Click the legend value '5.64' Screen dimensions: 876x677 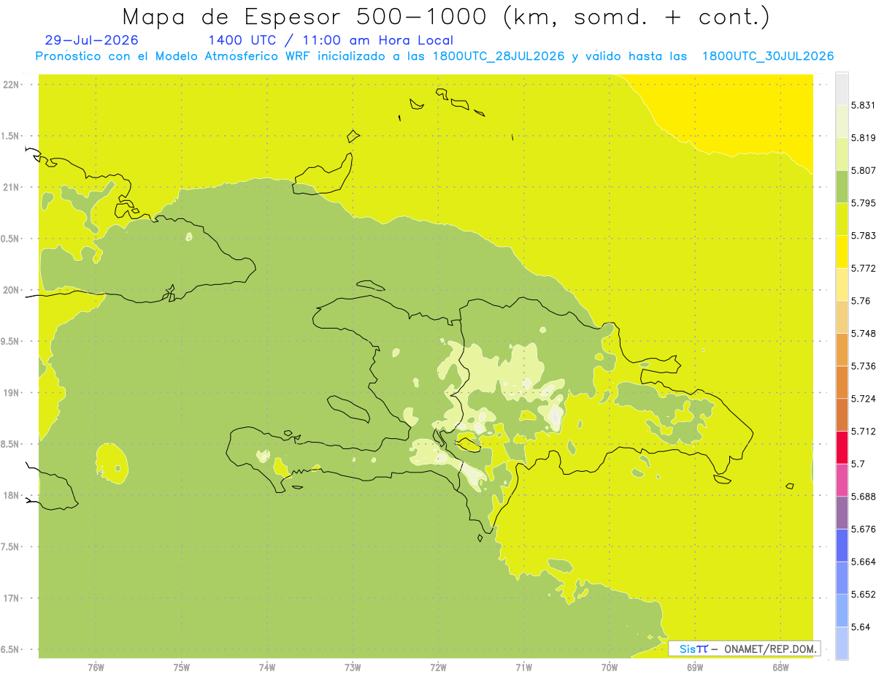[x=860, y=627]
